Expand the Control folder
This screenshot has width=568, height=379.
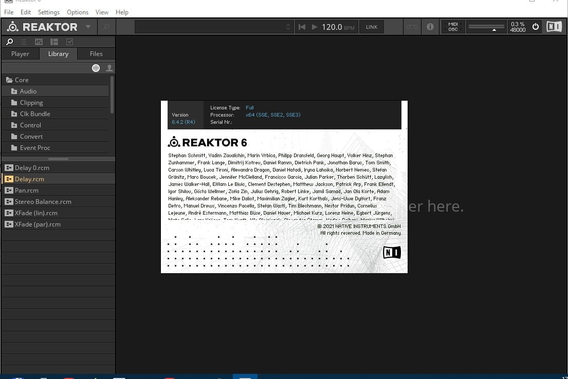(x=14, y=125)
